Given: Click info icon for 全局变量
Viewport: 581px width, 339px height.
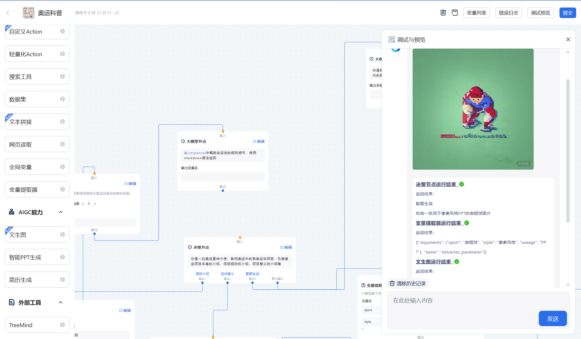Looking at the screenshot, I should (x=62, y=167).
